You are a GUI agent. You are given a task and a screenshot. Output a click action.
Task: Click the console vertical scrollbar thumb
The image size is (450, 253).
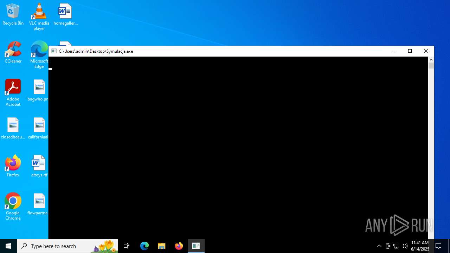[x=431, y=66]
